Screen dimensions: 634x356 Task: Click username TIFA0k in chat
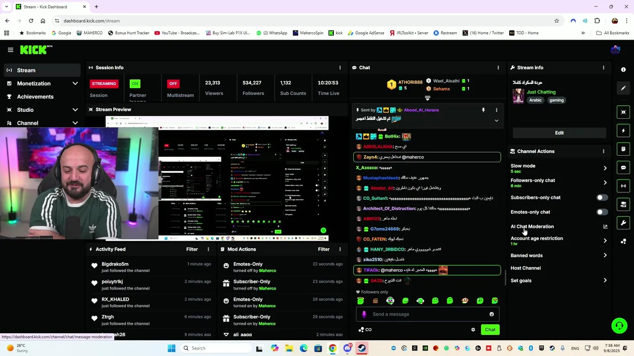[x=371, y=270]
